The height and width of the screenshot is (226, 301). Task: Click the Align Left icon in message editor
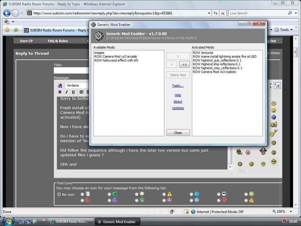82,92
